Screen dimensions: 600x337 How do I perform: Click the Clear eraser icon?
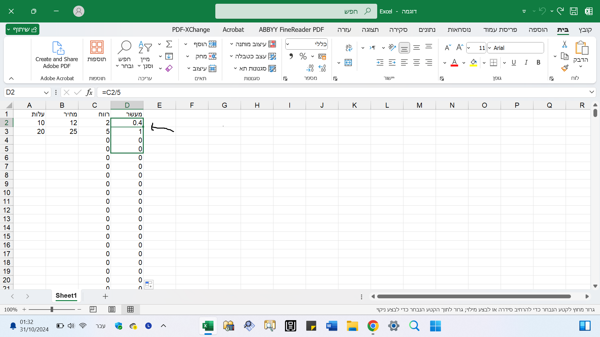click(169, 68)
